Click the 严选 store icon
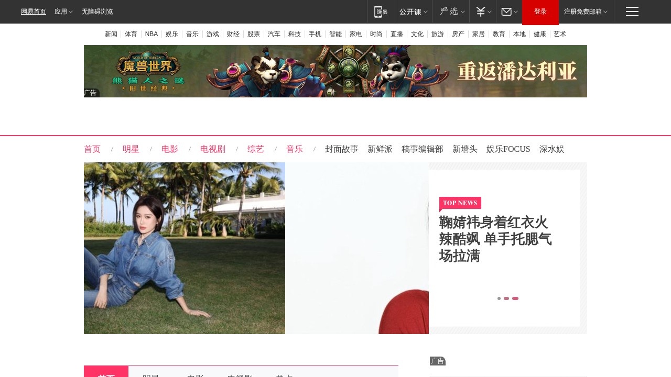The width and height of the screenshot is (671, 377). pos(449,12)
